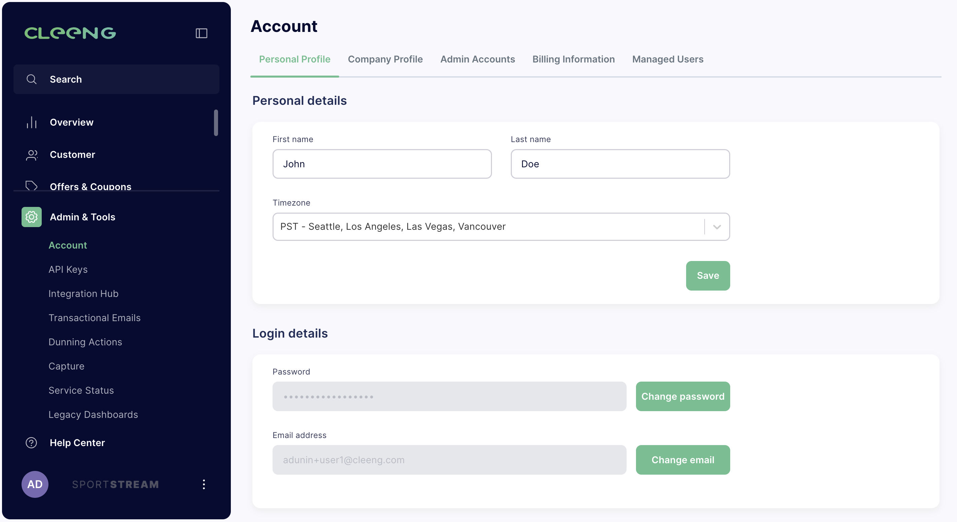Go to the Managed Users tab
The height and width of the screenshot is (522, 957).
pos(668,59)
